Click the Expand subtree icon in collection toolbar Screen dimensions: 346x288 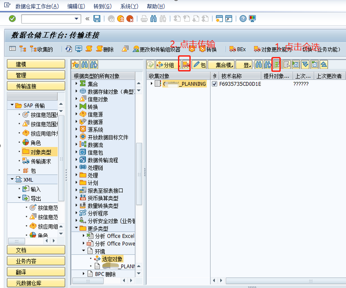pos(296,65)
